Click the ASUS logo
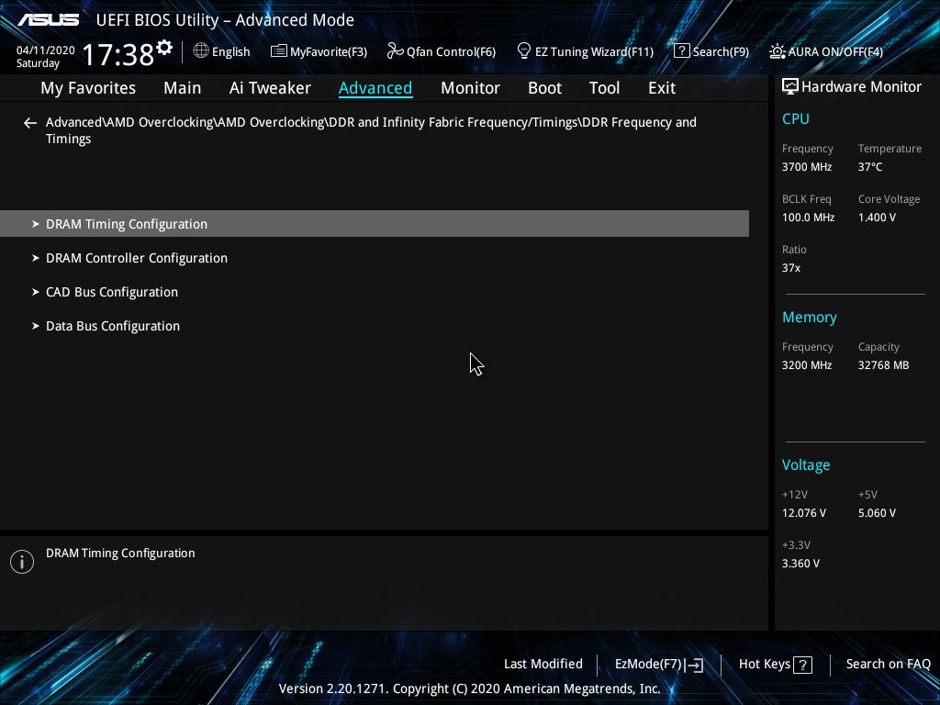The image size is (940, 705). coord(48,20)
